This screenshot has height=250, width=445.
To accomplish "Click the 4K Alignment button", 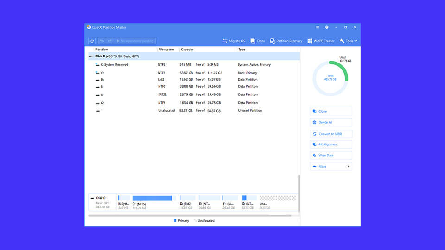I will click(x=331, y=144).
